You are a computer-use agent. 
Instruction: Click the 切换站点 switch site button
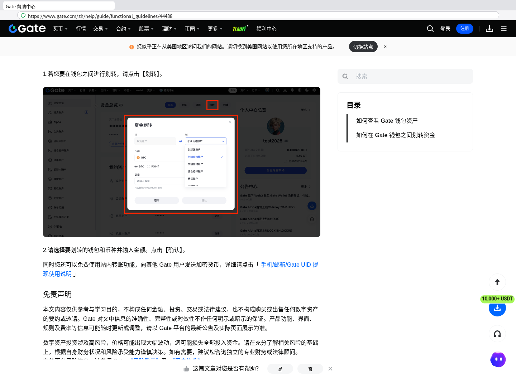point(363,47)
